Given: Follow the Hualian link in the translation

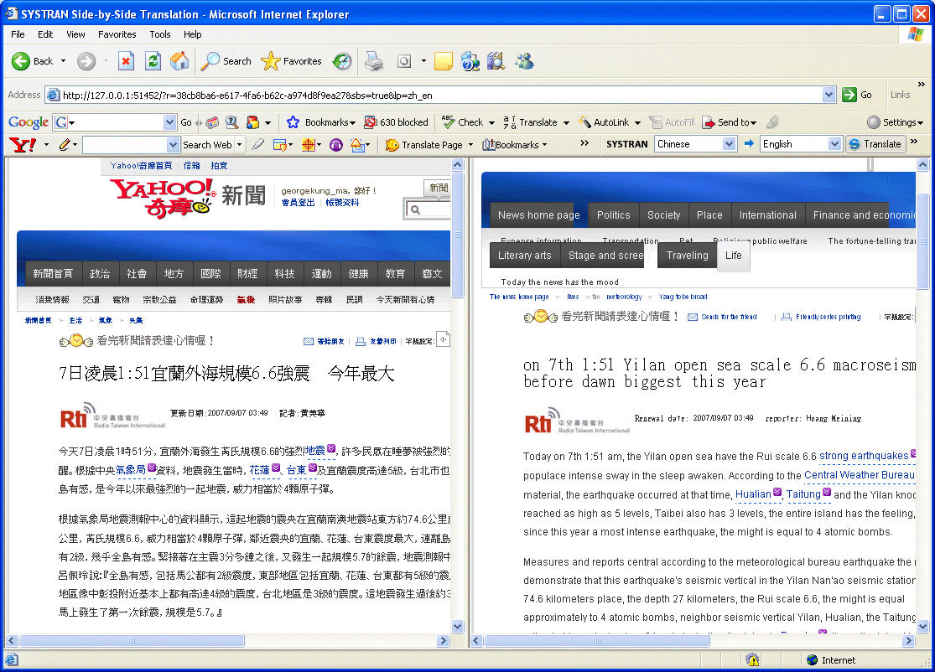Looking at the screenshot, I should point(753,494).
